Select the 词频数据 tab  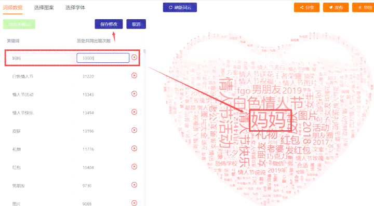pyautogui.click(x=12, y=8)
